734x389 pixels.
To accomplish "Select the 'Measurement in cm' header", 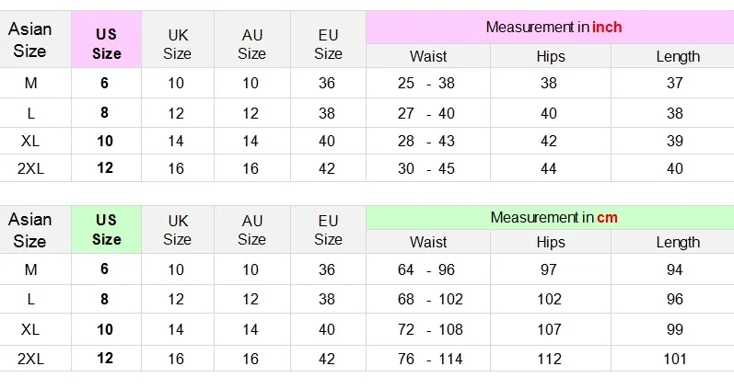I will [x=553, y=217].
